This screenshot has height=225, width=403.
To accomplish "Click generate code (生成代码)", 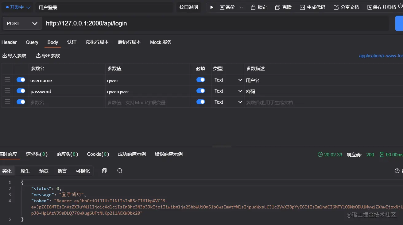I will (x=312, y=7).
